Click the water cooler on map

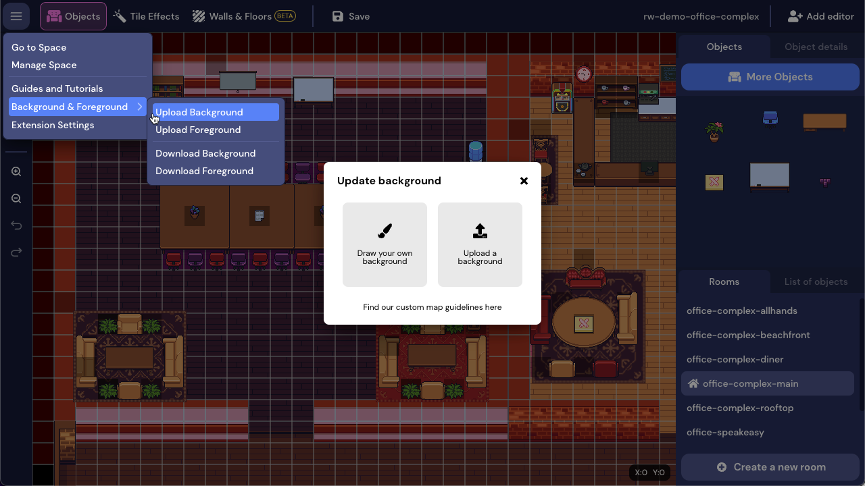(x=476, y=151)
